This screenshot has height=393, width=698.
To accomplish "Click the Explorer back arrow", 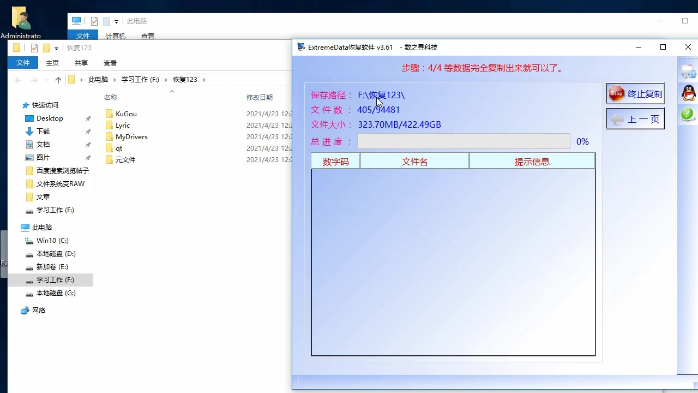I will [x=18, y=80].
